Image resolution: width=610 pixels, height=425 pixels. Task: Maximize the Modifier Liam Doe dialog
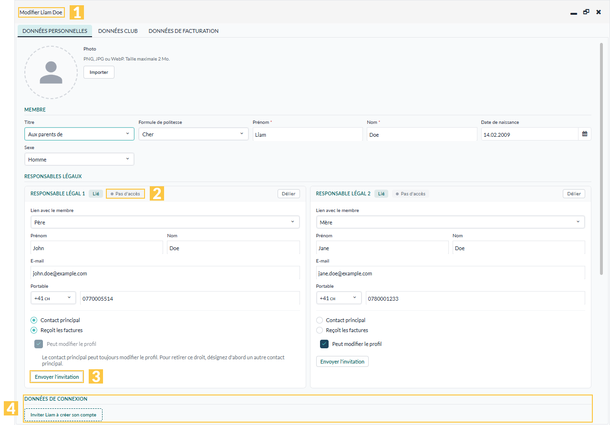pos(586,12)
